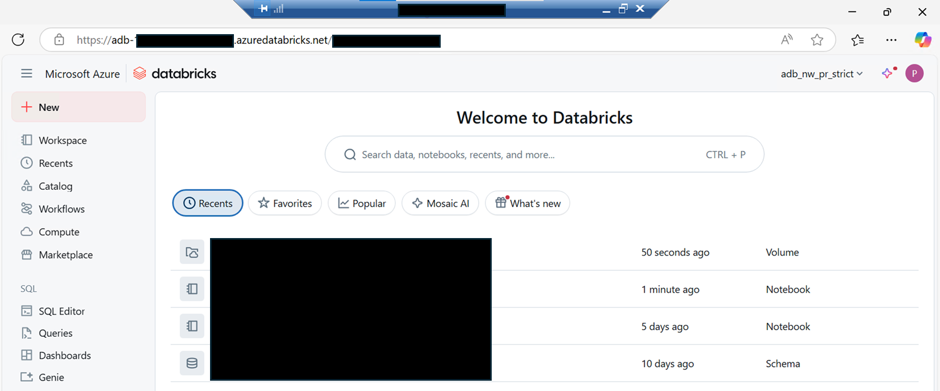Click the Microsoft Azure label

82,74
